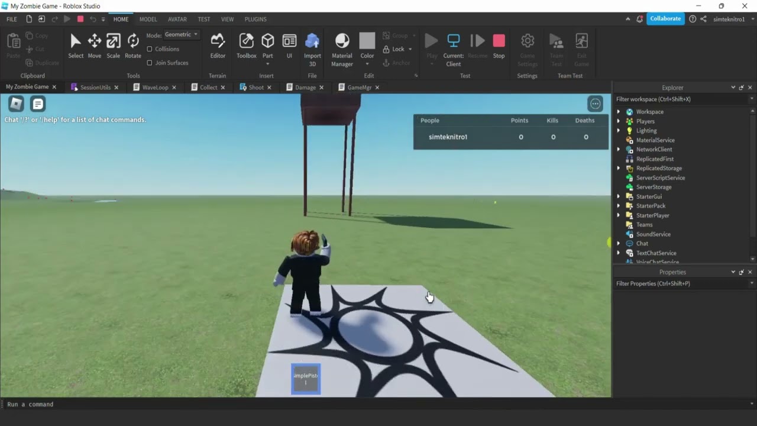
Task: Open the Mode Geometric dropdown
Action: pos(181,35)
